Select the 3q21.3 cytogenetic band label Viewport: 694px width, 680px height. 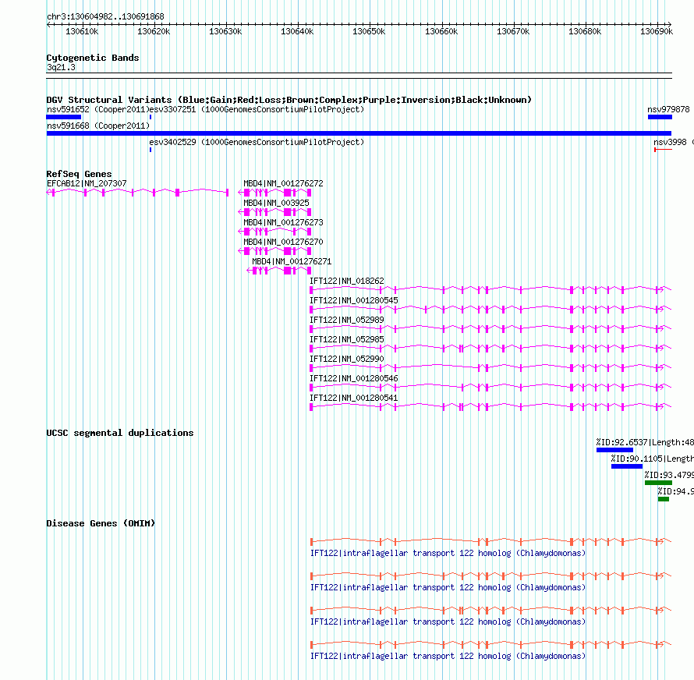[x=61, y=67]
